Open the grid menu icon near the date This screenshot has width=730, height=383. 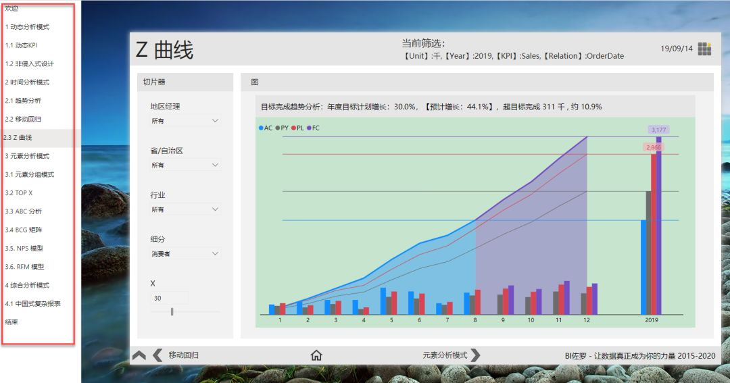click(x=704, y=49)
